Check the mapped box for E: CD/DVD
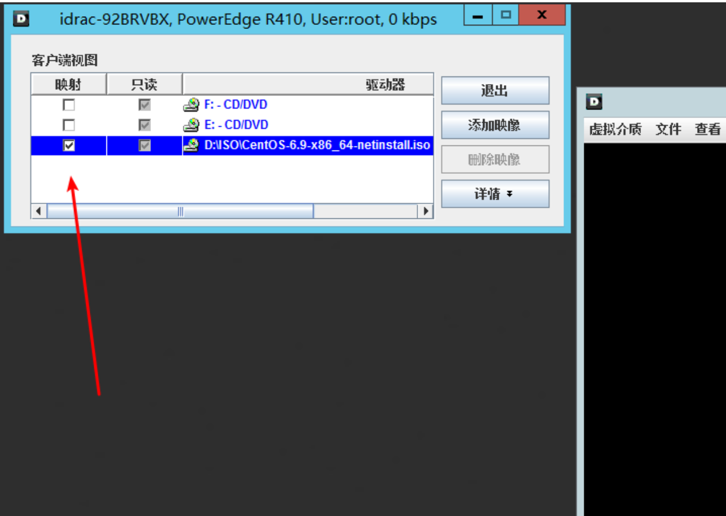The image size is (726, 516). click(x=69, y=125)
